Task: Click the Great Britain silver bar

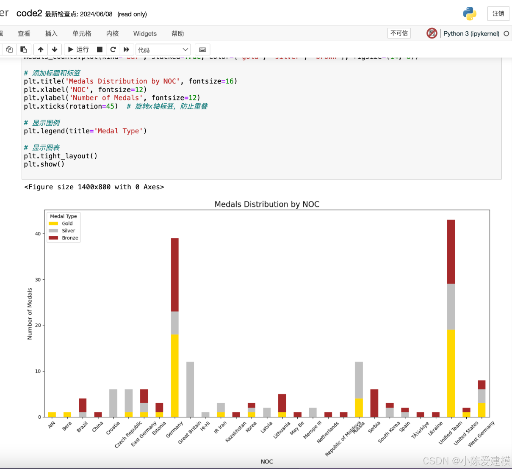Action: 190,389
